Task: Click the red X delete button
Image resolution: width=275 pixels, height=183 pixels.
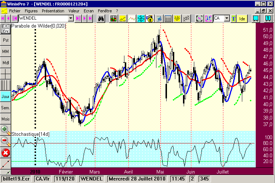Action: point(5,153)
